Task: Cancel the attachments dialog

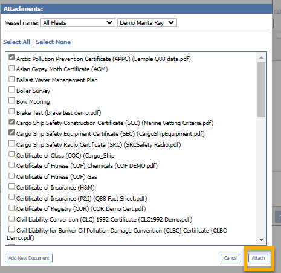Action: point(231,258)
